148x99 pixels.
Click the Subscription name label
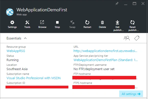(x=18, y=74)
